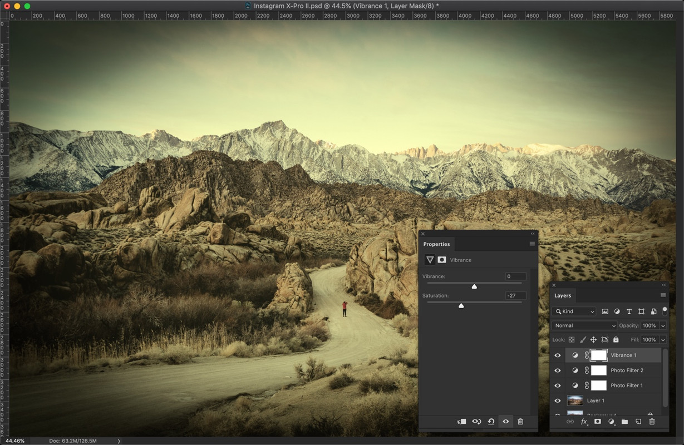684x445 pixels.
Task: Click Photo Filter 2 adjustment layer icon
Action: 575,370
